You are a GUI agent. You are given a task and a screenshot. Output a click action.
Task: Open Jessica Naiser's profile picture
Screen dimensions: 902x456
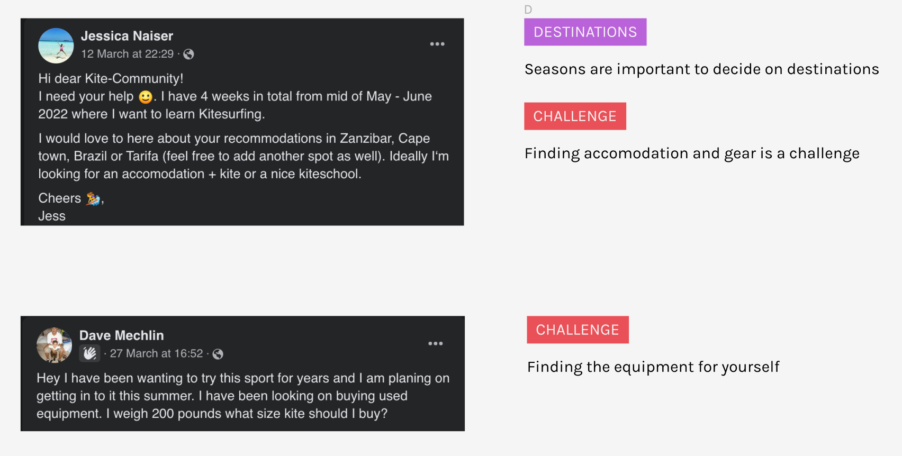point(56,45)
